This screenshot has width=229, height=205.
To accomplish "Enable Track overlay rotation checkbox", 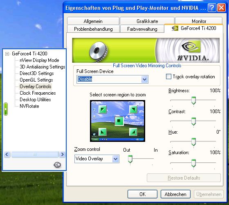I will point(168,76).
